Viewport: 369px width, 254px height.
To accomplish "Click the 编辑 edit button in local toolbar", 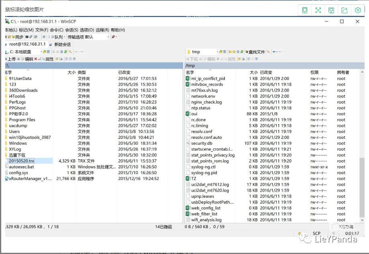I will (x=27, y=59).
